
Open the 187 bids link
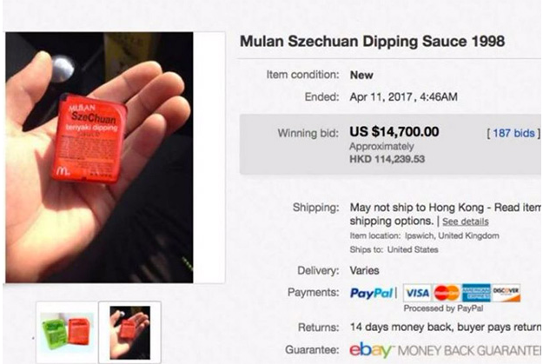pos(513,133)
